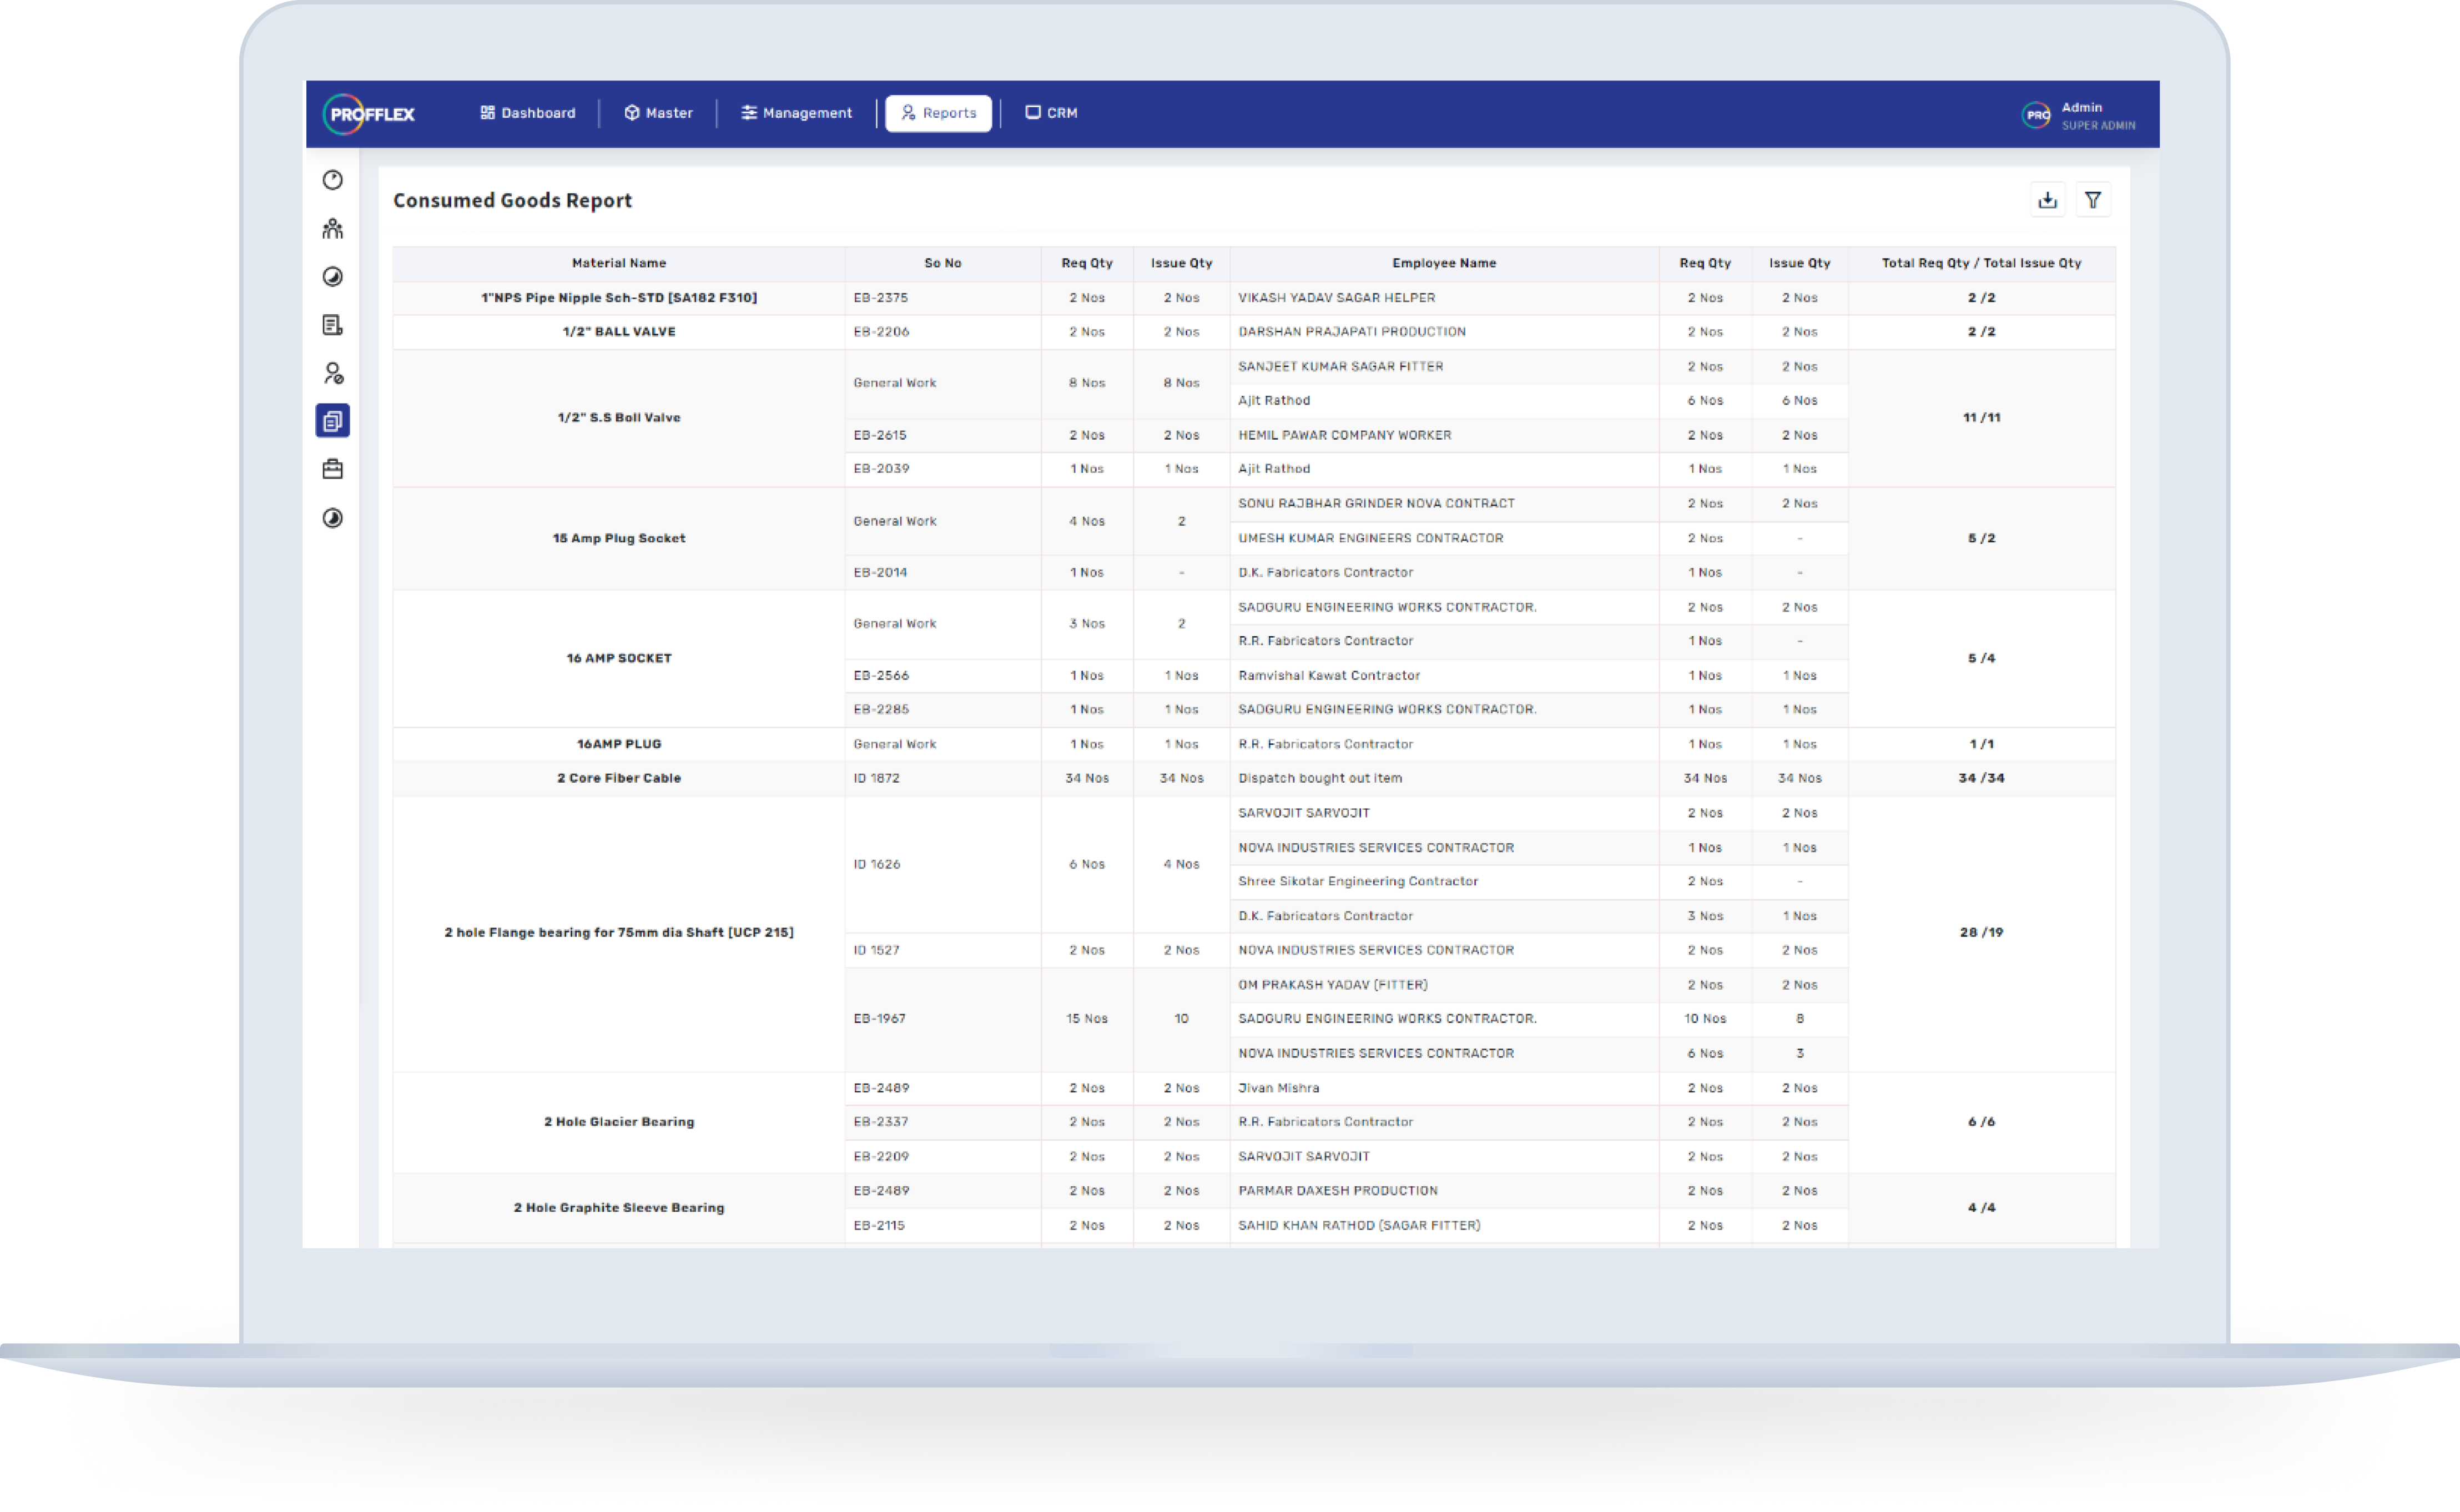Click the So No column header
The width and height of the screenshot is (2460, 1512).
point(942,263)
